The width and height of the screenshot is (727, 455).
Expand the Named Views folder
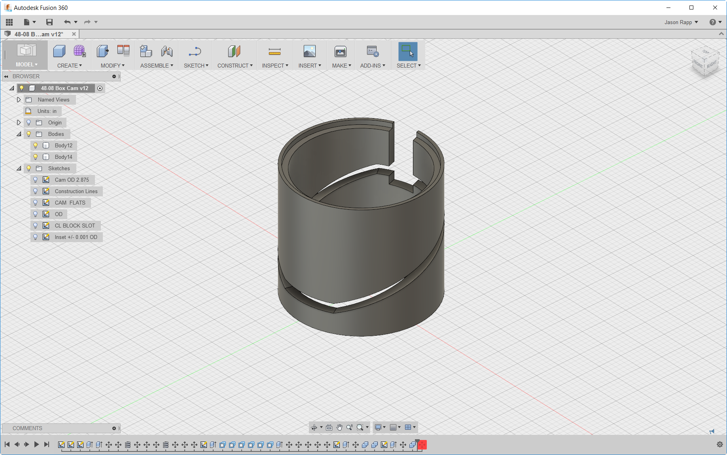pyautogui.click(x=19, y=100)
